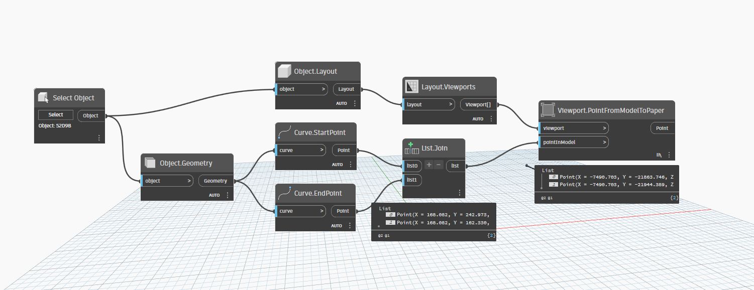This screenshot has height=290, width=754.
Task: Click the Object.Layout node cube icon
Action: [285, 71]
